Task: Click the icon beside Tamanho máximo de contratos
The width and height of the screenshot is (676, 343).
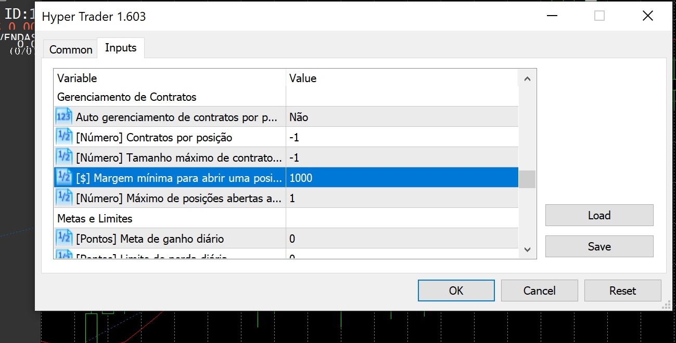Action: tap(63, 157)
